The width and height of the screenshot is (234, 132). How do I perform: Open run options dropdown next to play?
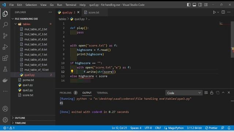[x=218, y=12]
